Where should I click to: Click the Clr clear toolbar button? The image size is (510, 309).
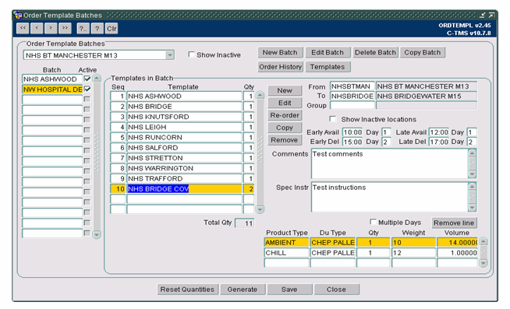click(x=112, y=29)
